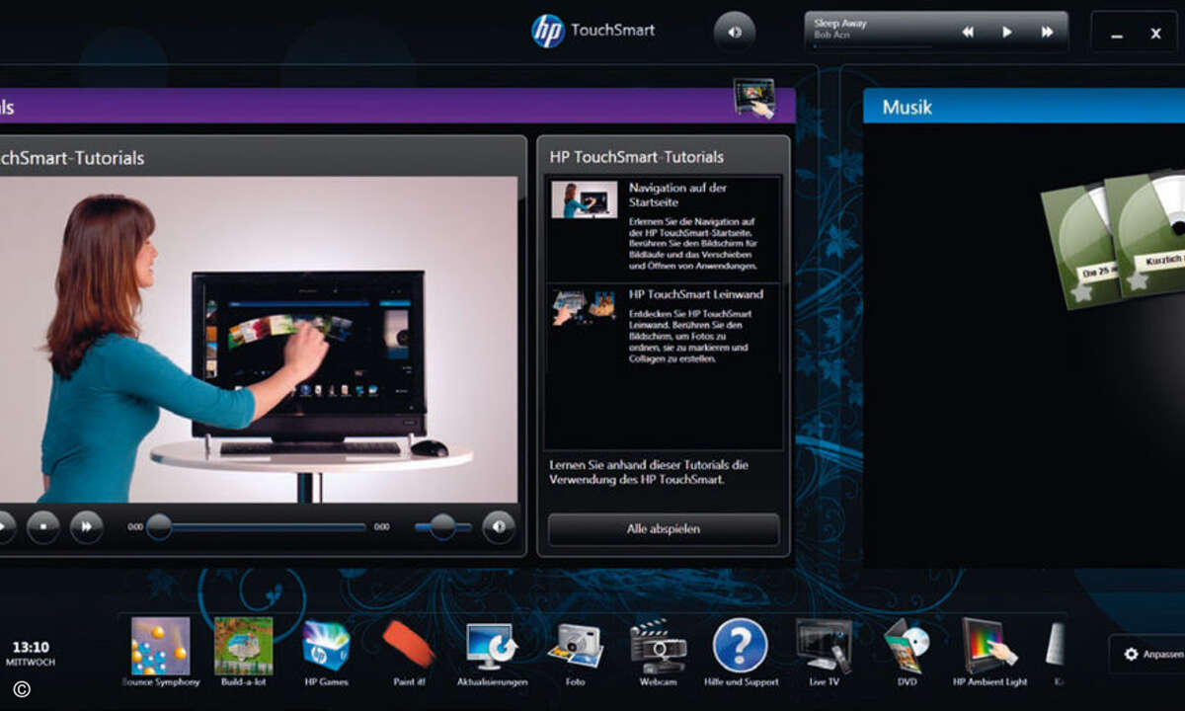Play Sleep Away in top music player
Screen dimensions: 1185x711
[x=1007, y=32]
